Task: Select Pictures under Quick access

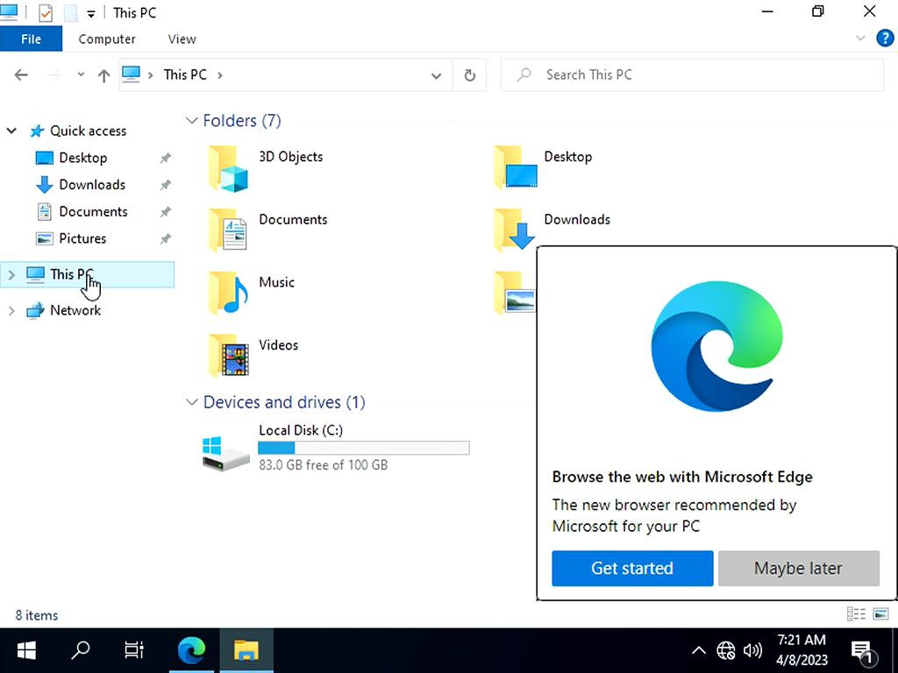Action: point(82,238)
